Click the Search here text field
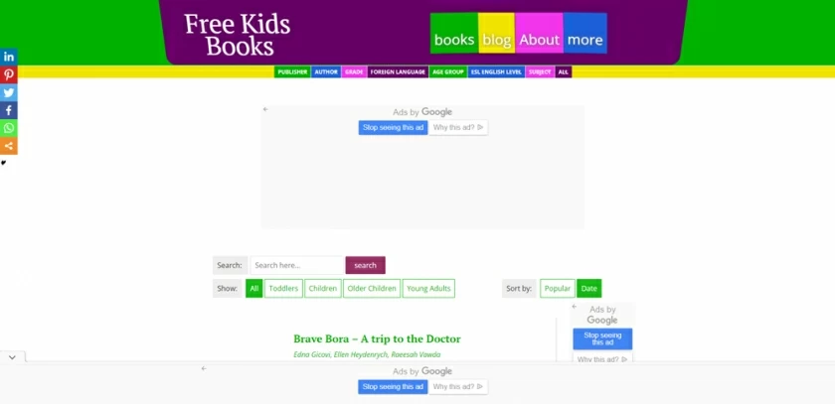Image resolution: width=835 pixels, height=404 pixels. [x=297, y=265]
